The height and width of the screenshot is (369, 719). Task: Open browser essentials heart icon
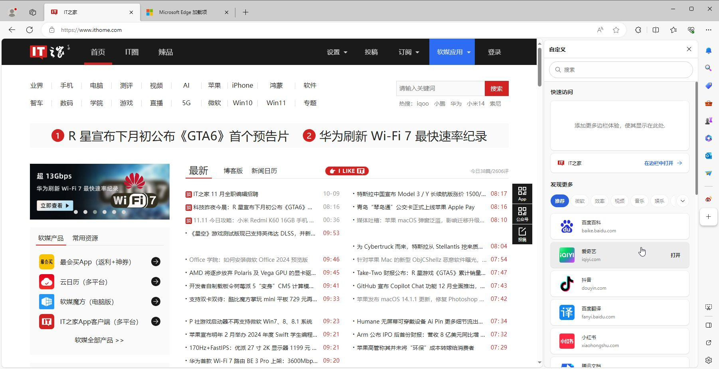[691, 30]
